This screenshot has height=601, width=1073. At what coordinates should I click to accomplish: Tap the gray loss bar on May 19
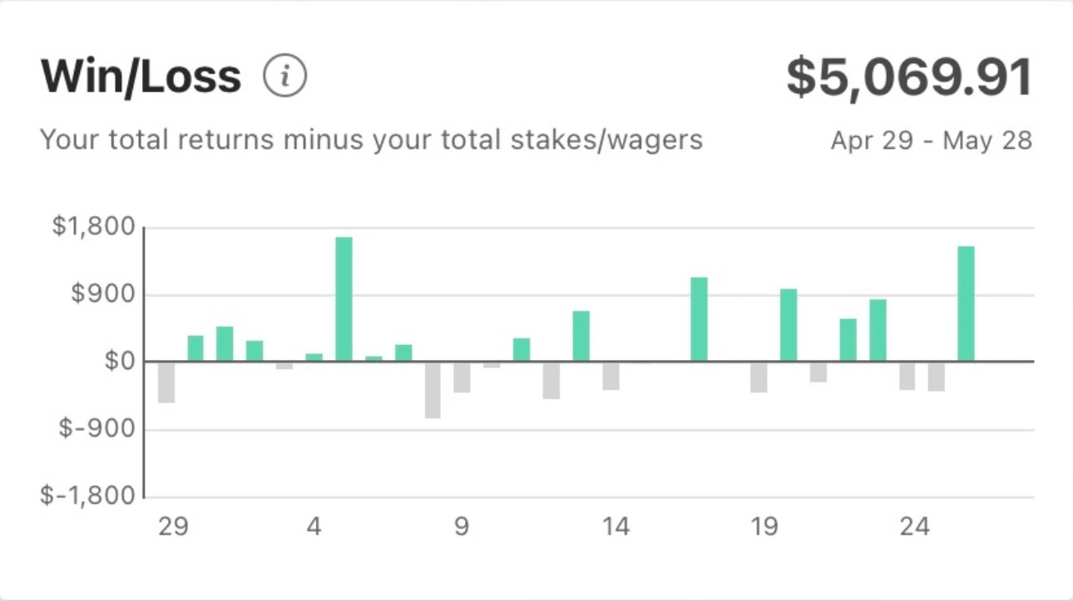(x=759, y=377)
